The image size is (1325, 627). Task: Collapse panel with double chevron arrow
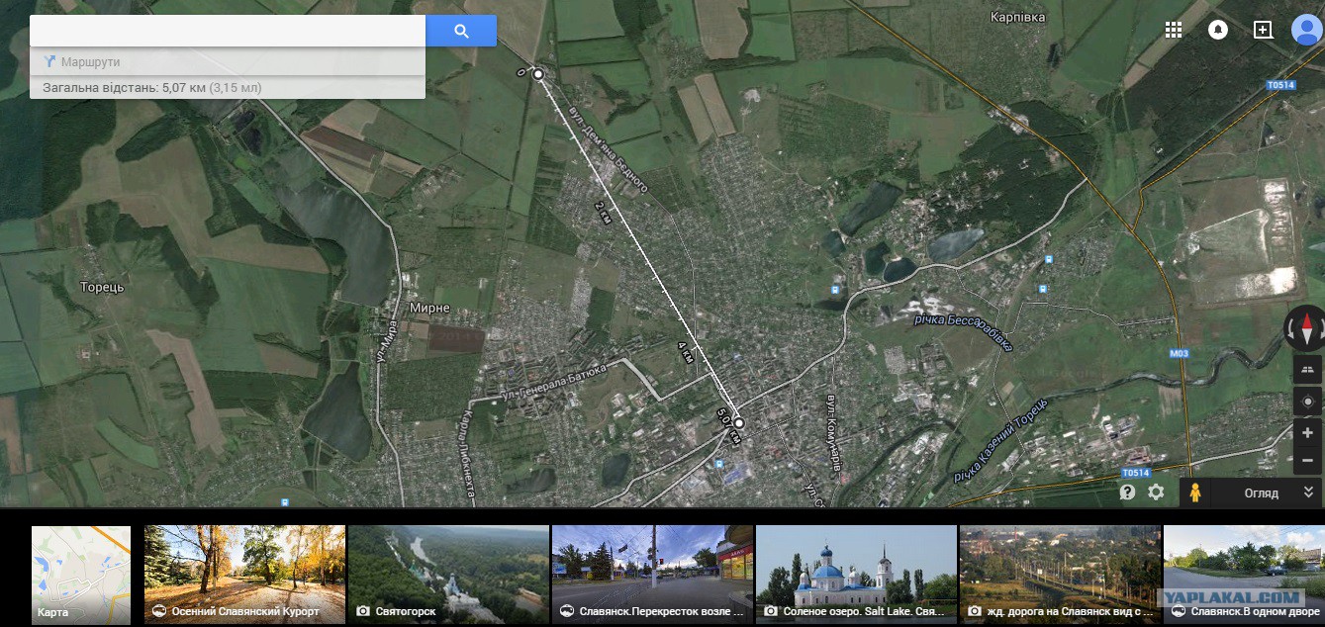coord(1308,493)
